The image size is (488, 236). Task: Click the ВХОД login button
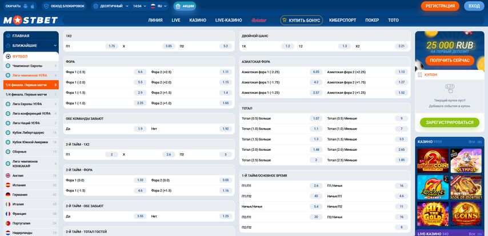pos(474,6)
